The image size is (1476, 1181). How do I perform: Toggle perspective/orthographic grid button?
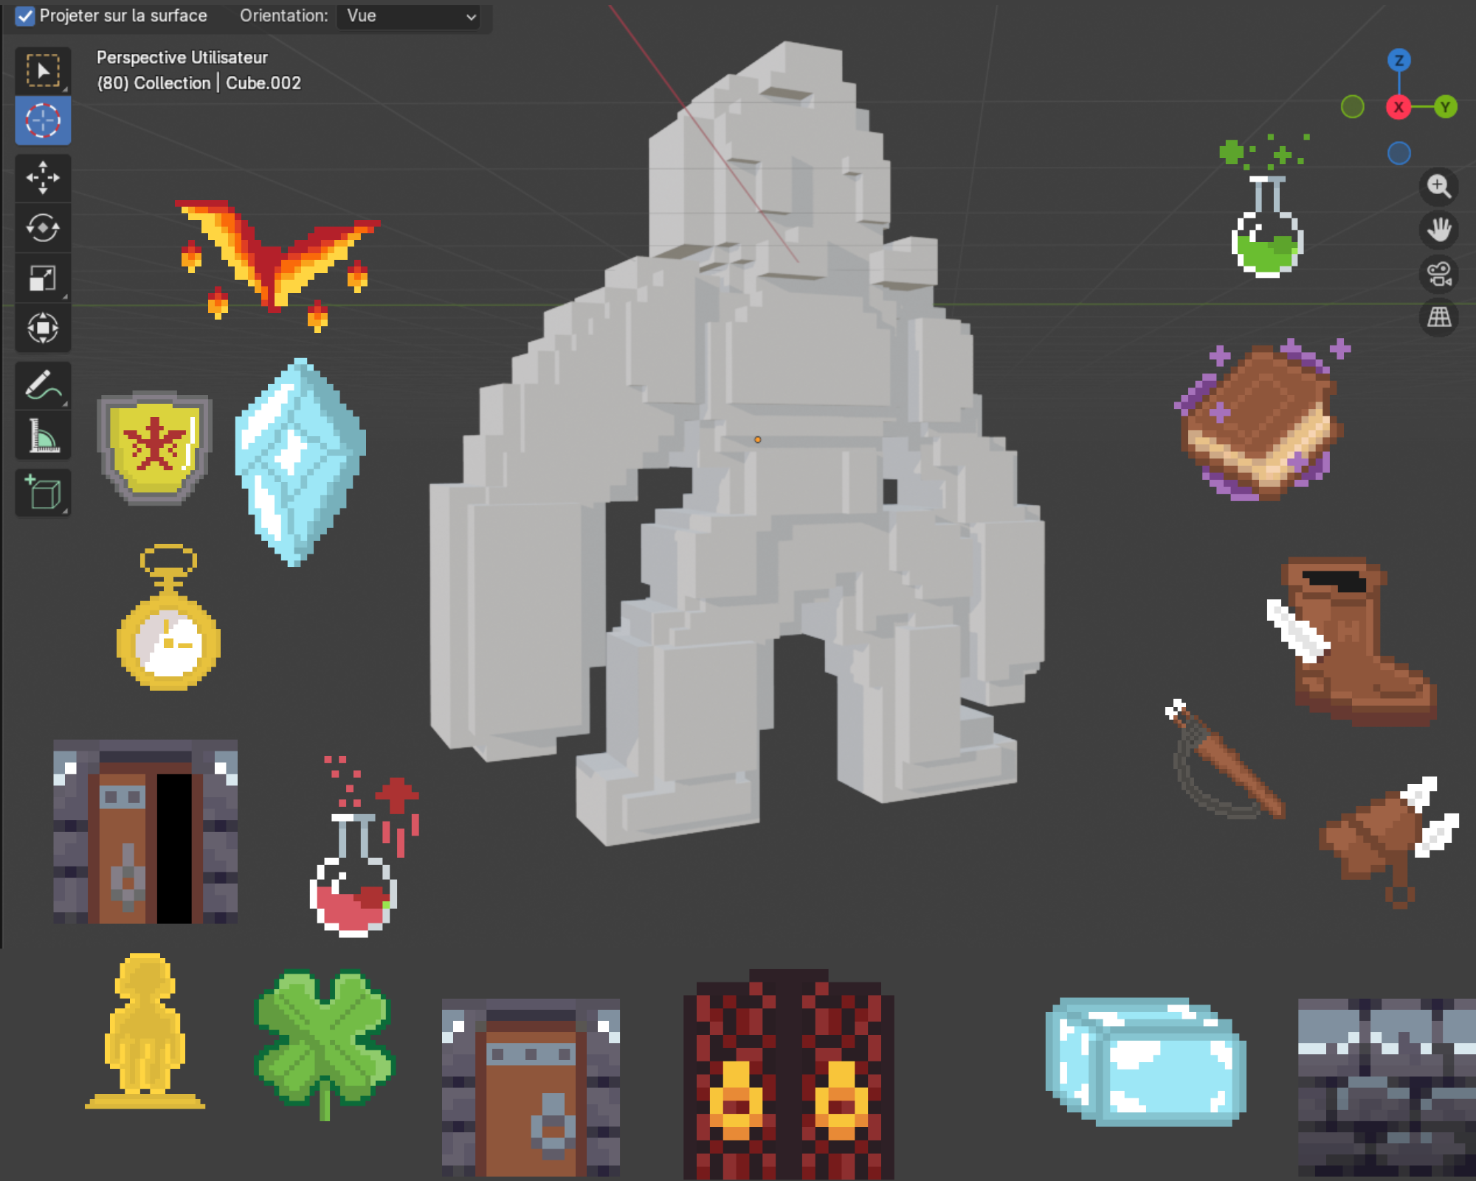click(1438, 317)
